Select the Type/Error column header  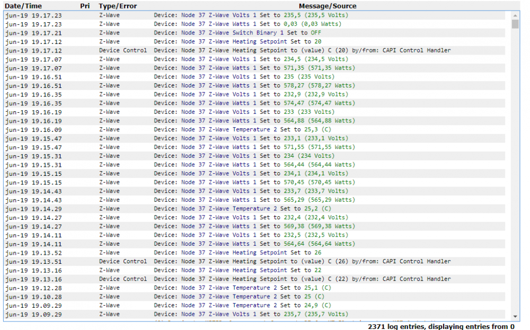click(118, 6)
